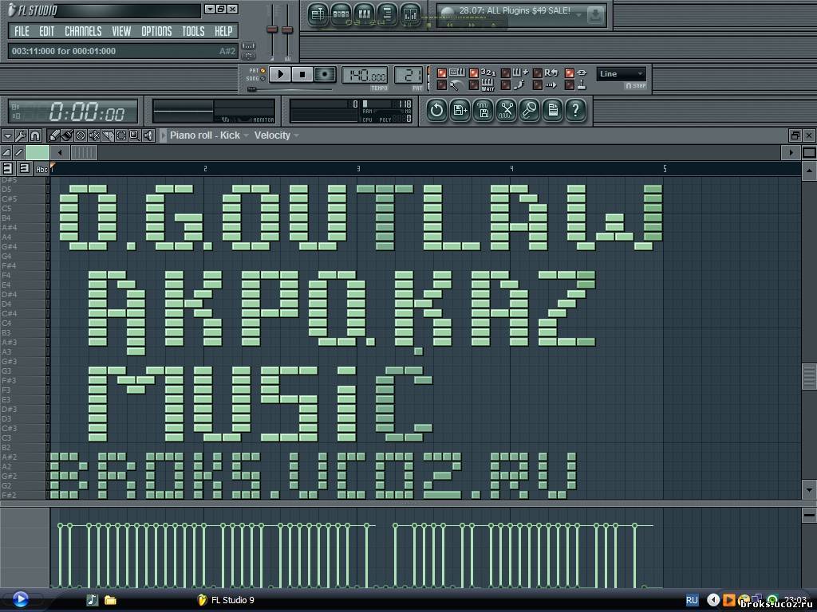
Task: Click the Abc note label view button
Action: click(41, 169)
